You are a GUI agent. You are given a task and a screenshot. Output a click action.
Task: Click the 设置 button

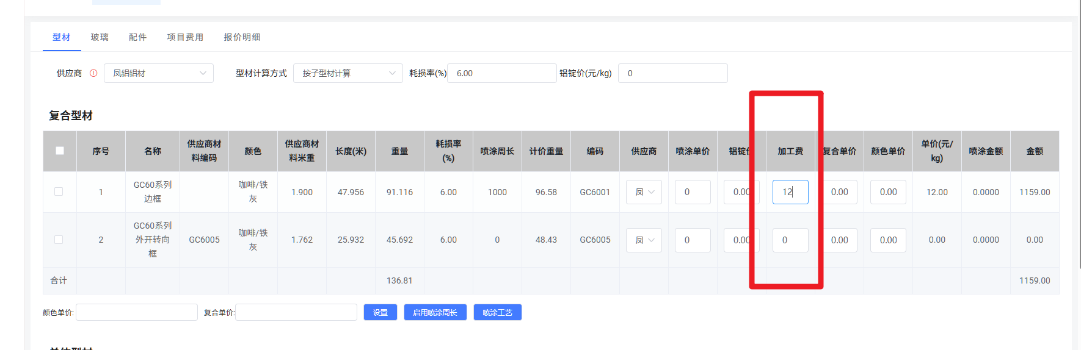pyautogui.click(x=380, y=312)
